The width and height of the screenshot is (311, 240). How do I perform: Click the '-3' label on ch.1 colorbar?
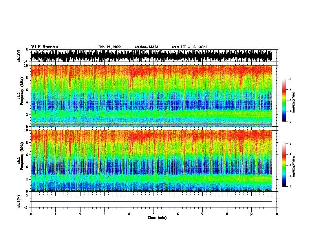click(290, 79)
